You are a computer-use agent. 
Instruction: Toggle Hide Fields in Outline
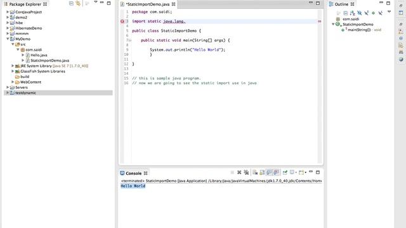click(x=360, y=13)
